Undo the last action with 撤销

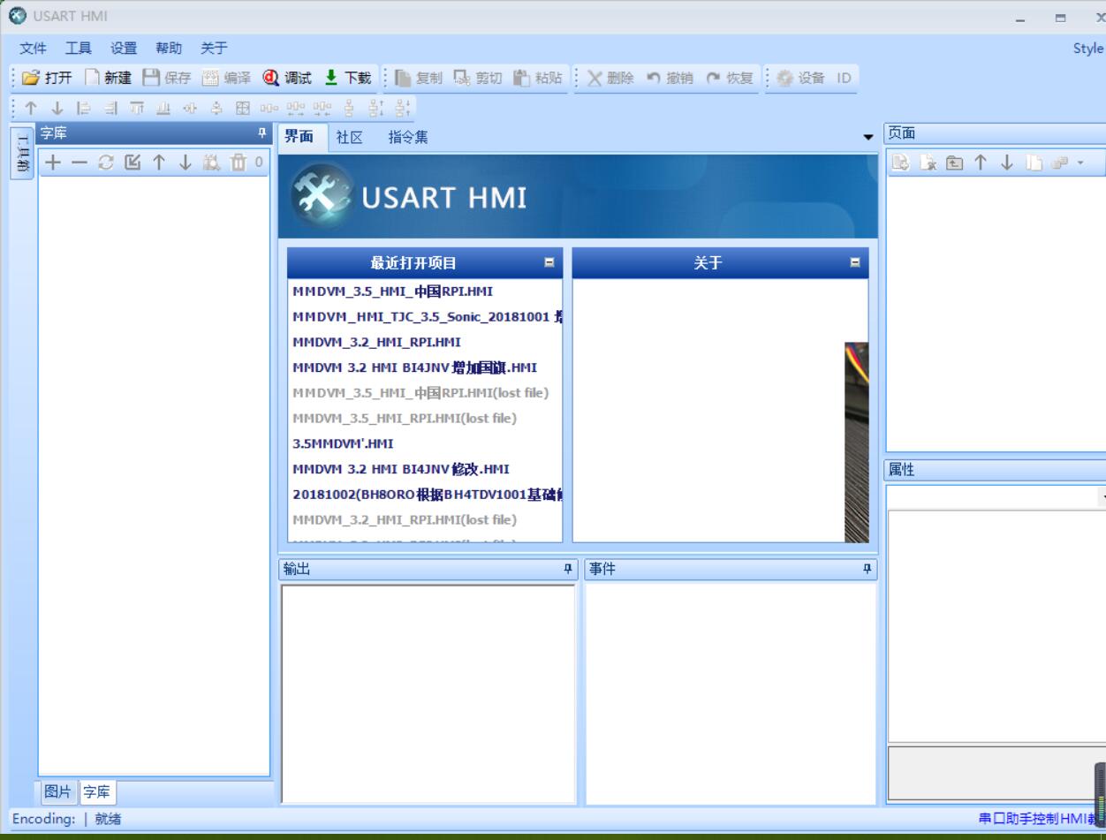(670, 78)
